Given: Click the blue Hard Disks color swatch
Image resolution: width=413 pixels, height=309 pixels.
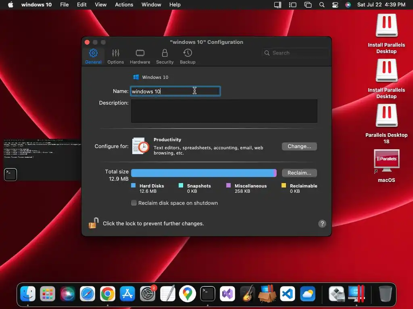Looking at the screenshot, I should click(x=133, y=185).
